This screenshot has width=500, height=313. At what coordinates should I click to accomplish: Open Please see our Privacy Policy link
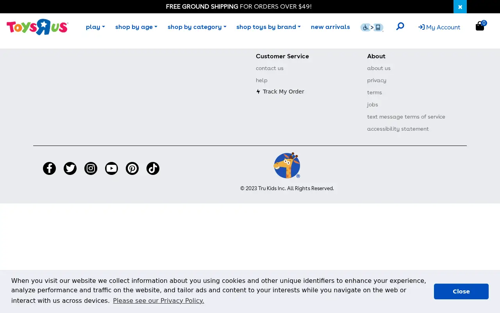tap(159, 300)
